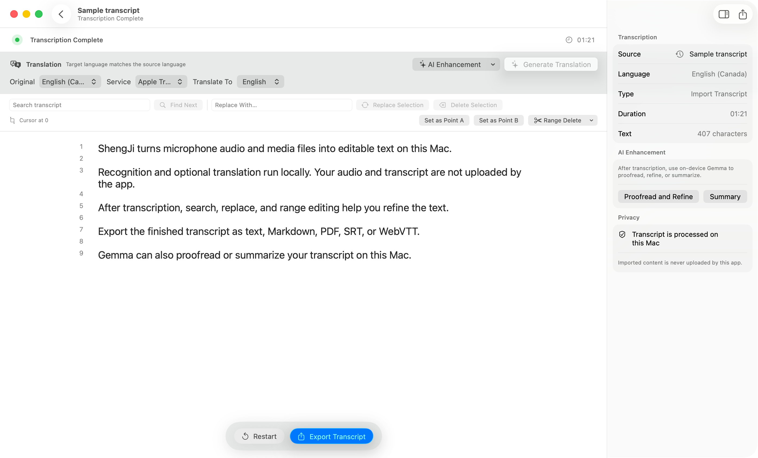758x458 pixels.
Task: Click the Summary button
Action: [x=725, y=196]
